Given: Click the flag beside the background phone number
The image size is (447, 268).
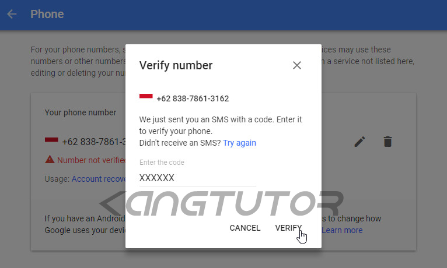Looking at the screenshot, I should click(x=51, y=140).
